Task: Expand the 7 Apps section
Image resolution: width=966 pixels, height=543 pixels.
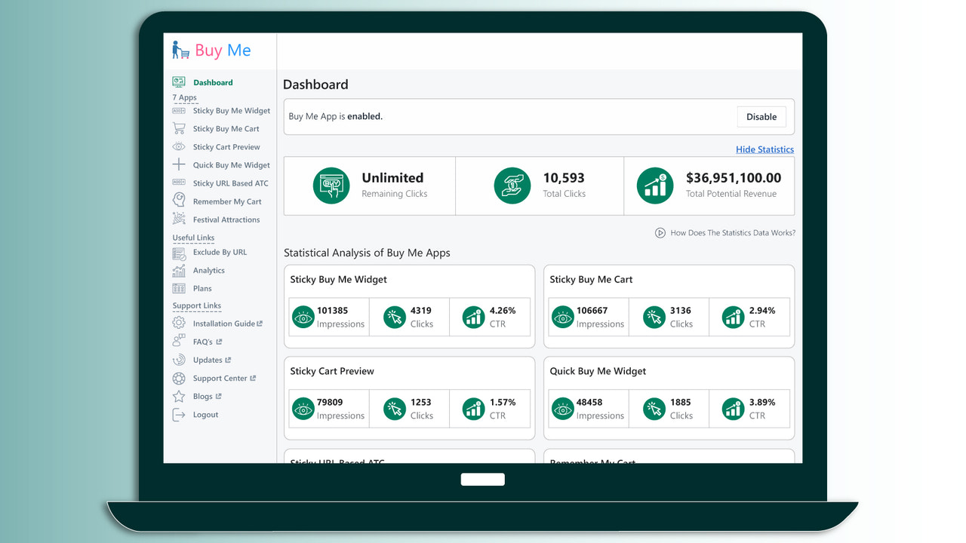Action: pyautogui.click(x=184, y=97)
